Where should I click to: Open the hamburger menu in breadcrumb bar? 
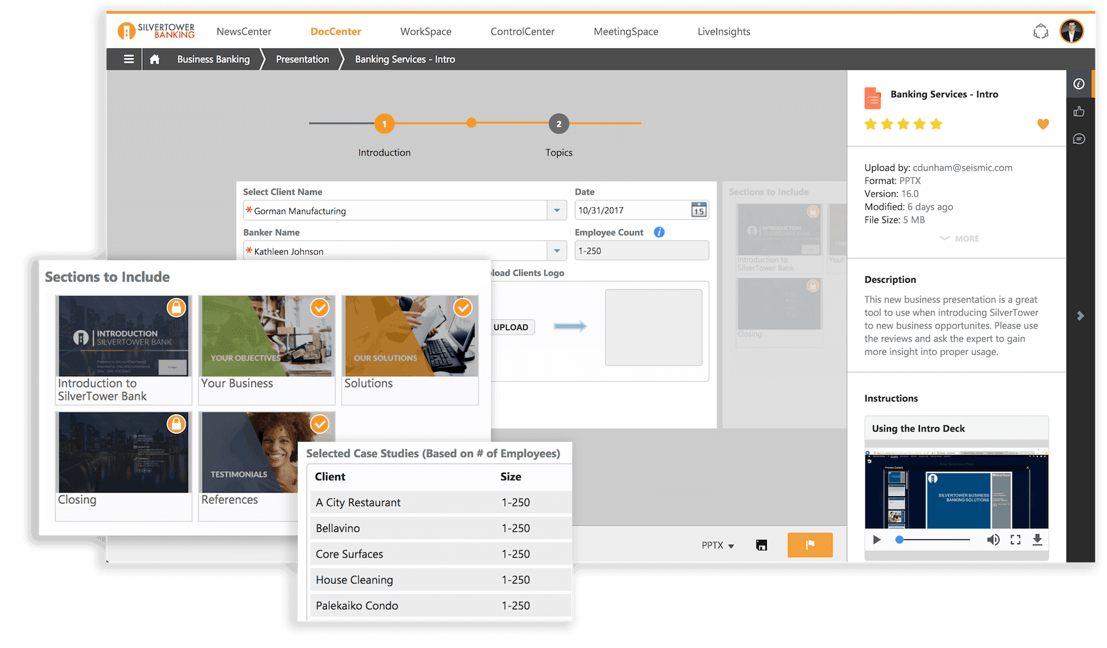tap(129, 59)
